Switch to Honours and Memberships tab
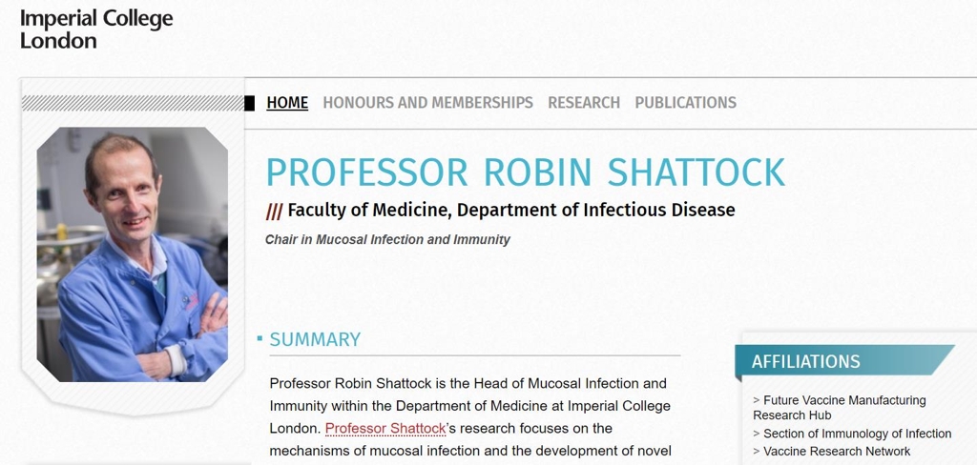 pos(427,103)
